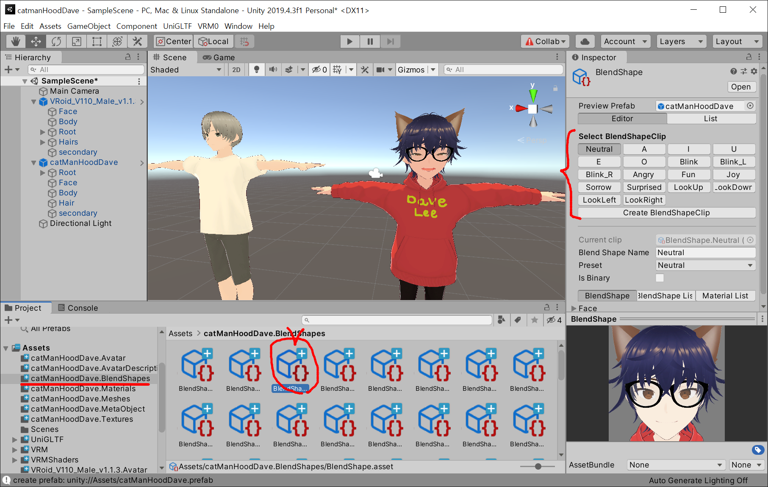
Task: Open Preview Prefab object picker icon
Action: click(x=750, y=106)
